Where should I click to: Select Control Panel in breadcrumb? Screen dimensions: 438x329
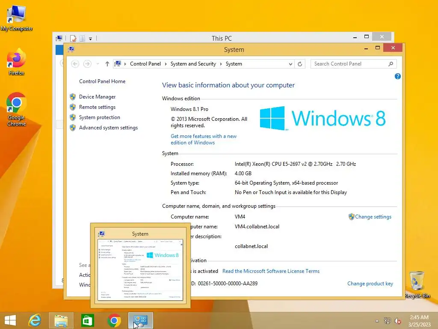pos(145,64)
